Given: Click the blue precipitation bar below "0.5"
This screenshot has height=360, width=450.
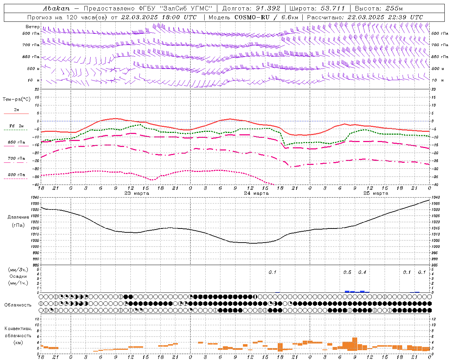Looking at the screenshot, I should coord(347,291).
